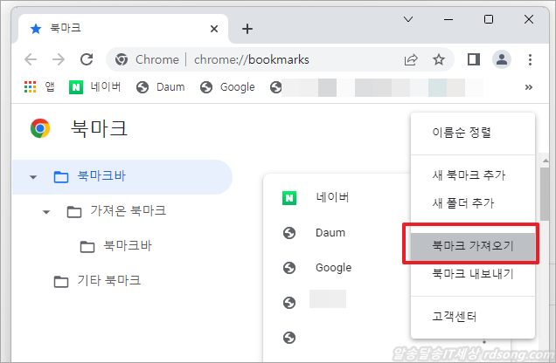Select the 기타 북마크 folder

[x=109, y=281]
